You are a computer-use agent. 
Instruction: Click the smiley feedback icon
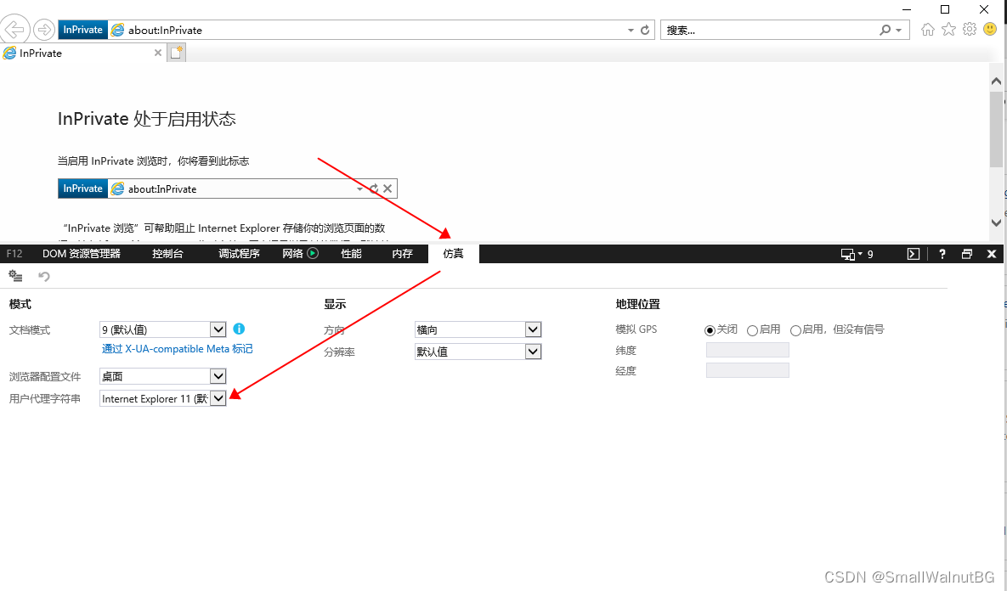coord(990,29)
